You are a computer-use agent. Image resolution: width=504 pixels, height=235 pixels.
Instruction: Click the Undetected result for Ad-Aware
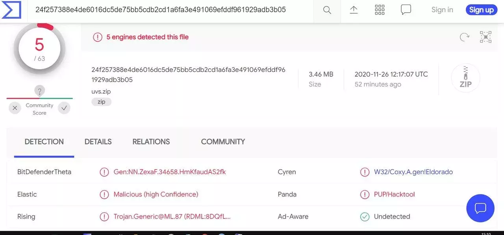(x=392, y=217)
